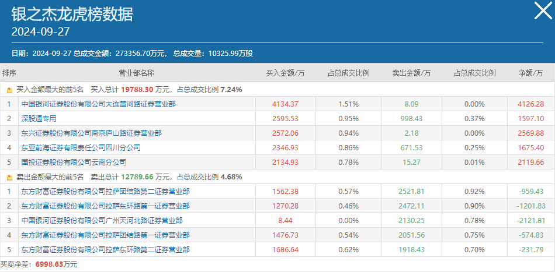
Task: Click the 排序 column header
Action: (9, 73)
